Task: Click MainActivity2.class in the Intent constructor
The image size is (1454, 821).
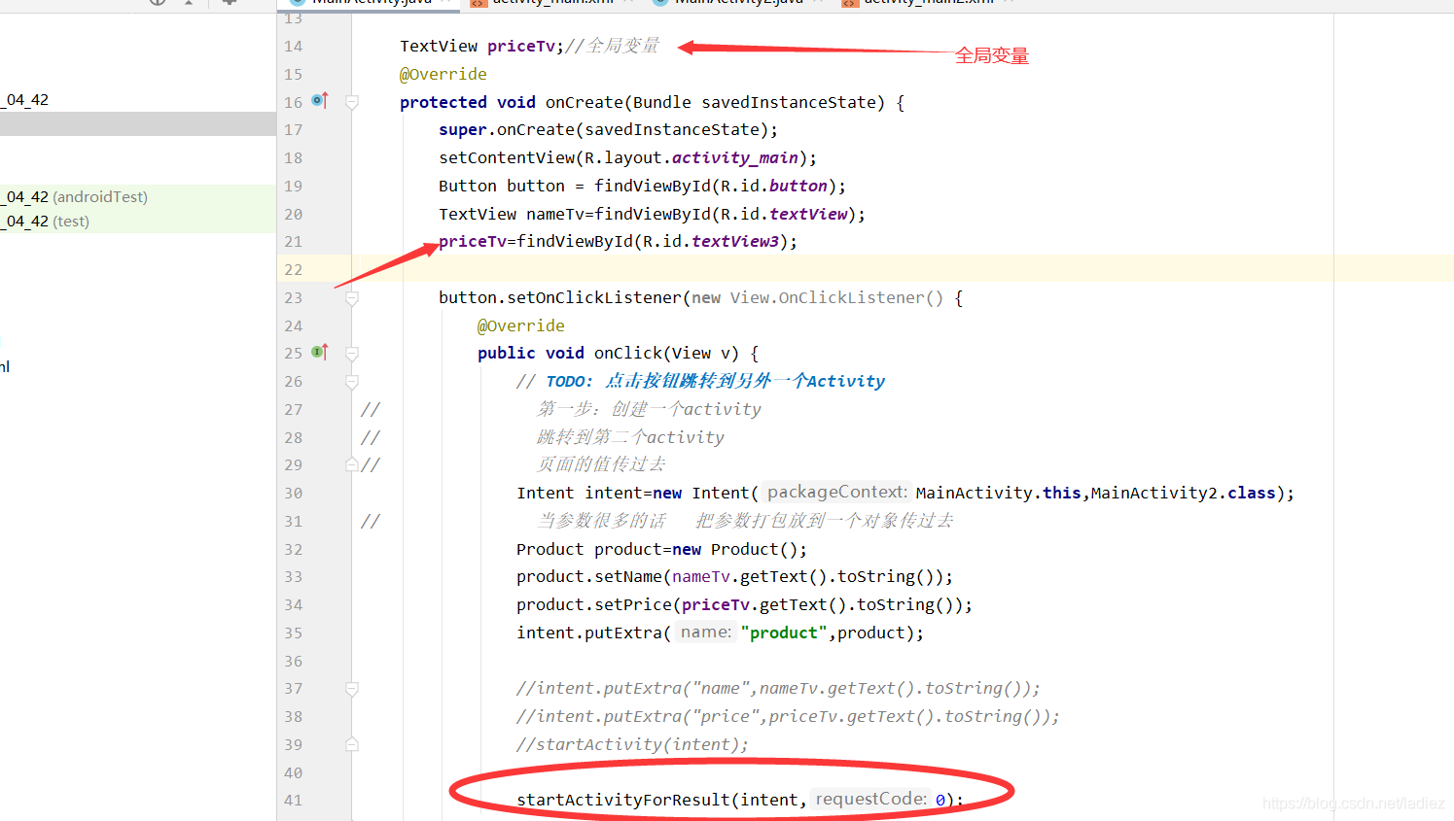Action: pos(1183,493)
